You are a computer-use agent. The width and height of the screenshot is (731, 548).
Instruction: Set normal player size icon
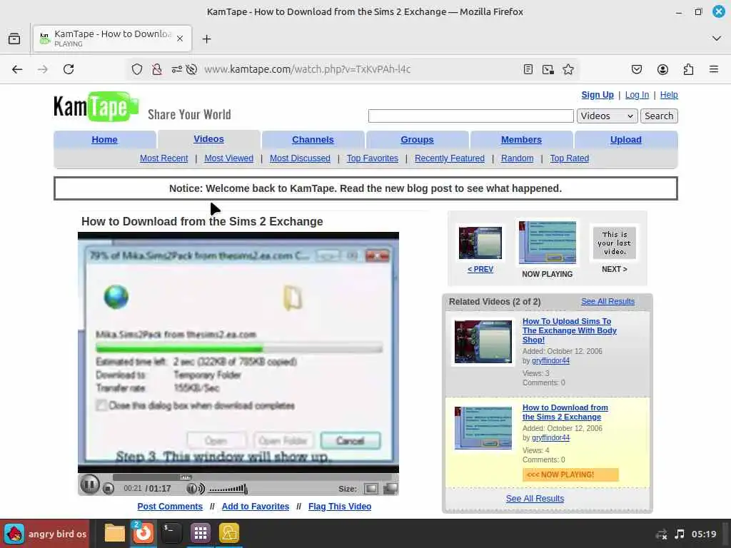coord(371,488)
